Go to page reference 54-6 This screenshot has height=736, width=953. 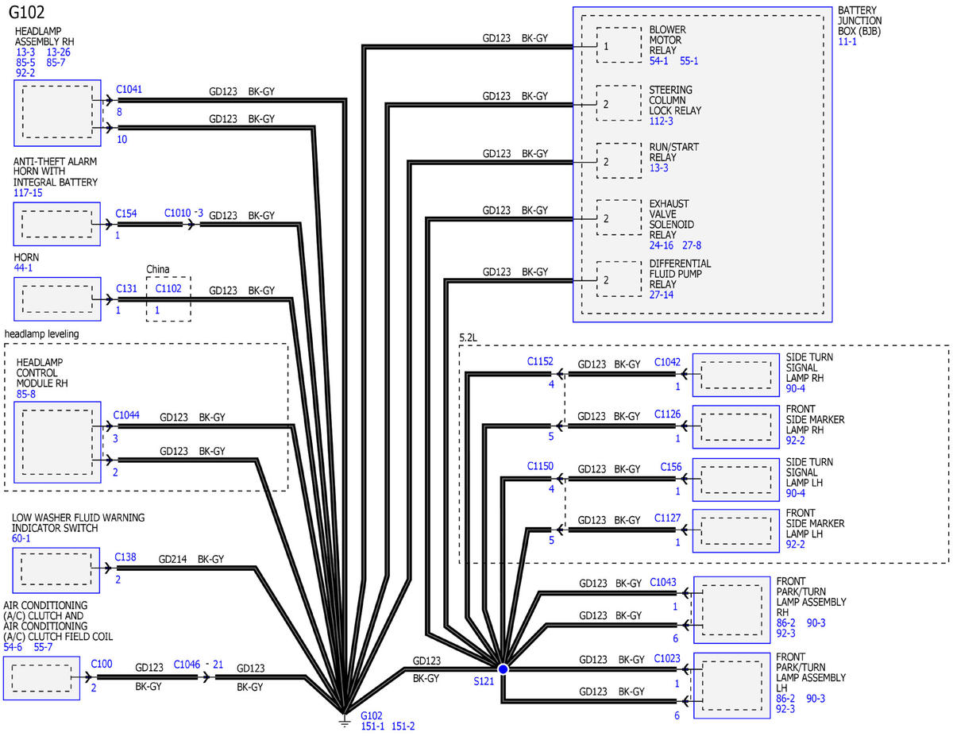(x=14, y=647)
